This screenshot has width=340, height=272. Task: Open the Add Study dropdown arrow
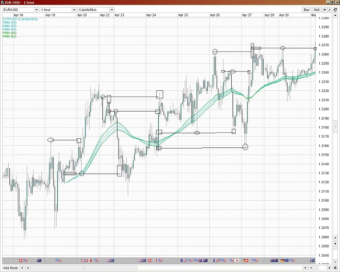(x=22, y=268)
